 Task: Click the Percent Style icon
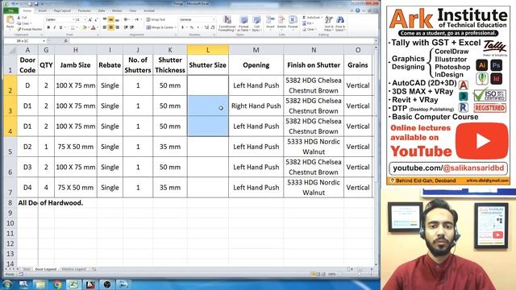point(192,27)
